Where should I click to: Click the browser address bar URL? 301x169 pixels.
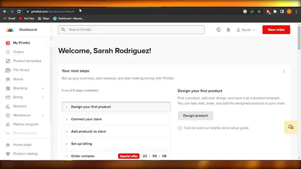pos(53,11)
